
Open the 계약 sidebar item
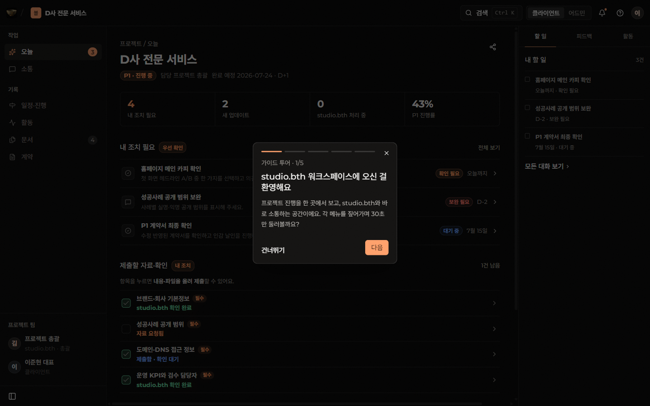point(53,157)
